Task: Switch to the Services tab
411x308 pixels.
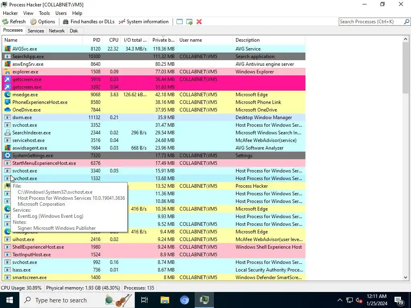Action: (x=36, y=31)
